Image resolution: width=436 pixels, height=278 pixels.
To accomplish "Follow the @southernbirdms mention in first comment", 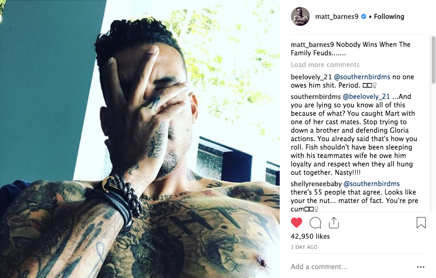I will pyautogui.click(x=362, y=77).
